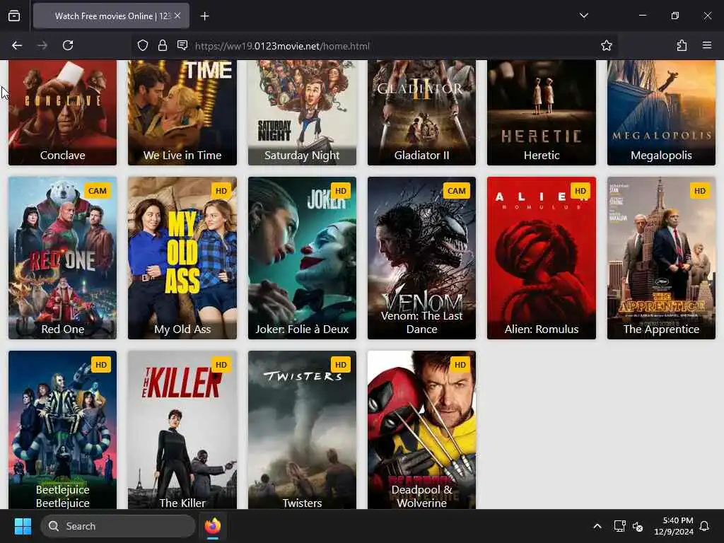Bookmark this page with the star icon

pyautogui.click(x=606, y=45)
